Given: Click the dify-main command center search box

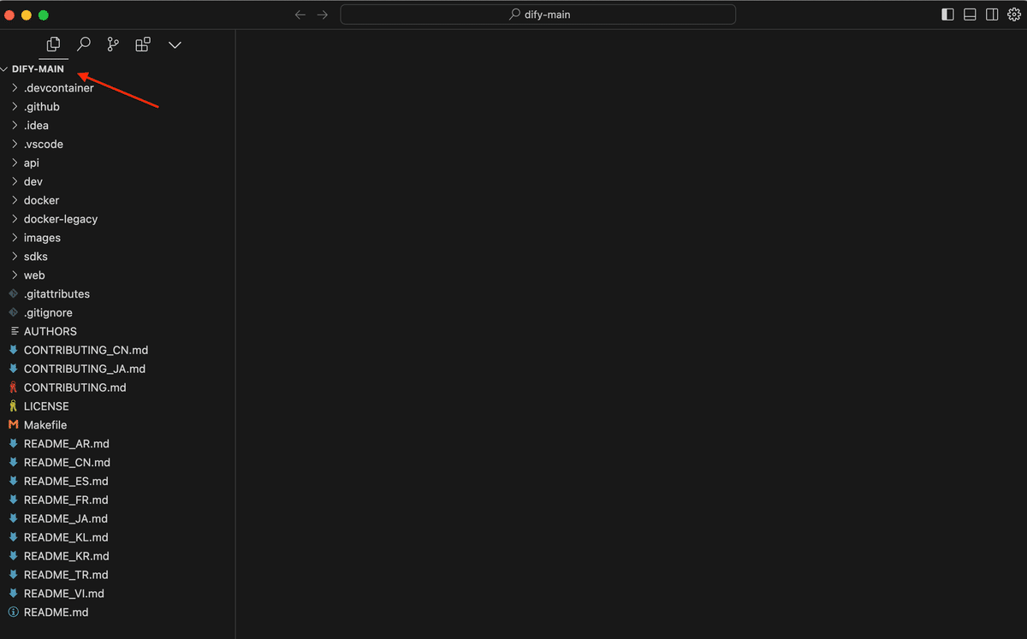Looking at the screenshot, I should point(537,14).
